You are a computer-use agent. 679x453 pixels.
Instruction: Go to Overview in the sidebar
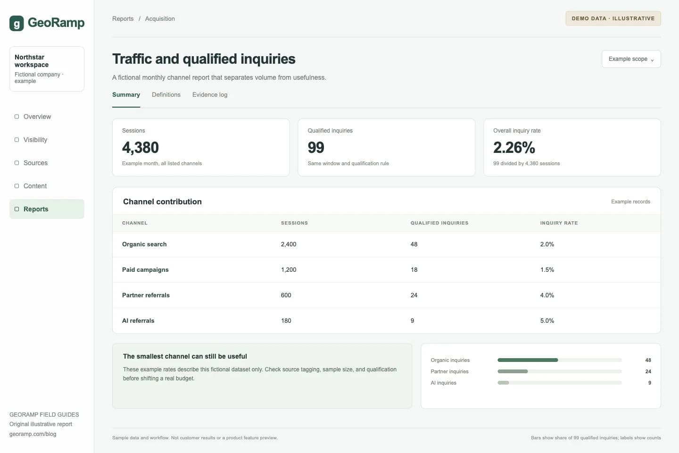click(47, 117)
